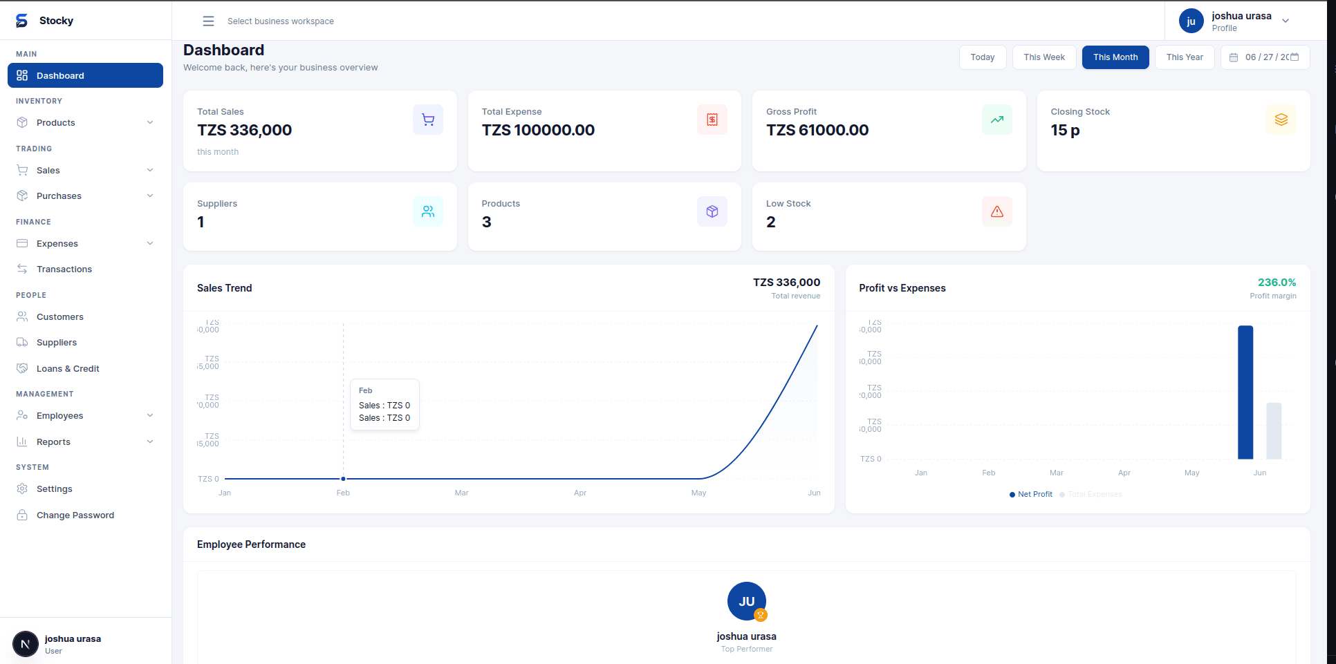The height and width of the screenshot is (664, 1336).
Task: Expand the Sales chevron in the sidebar
Action: coord(150,170)
